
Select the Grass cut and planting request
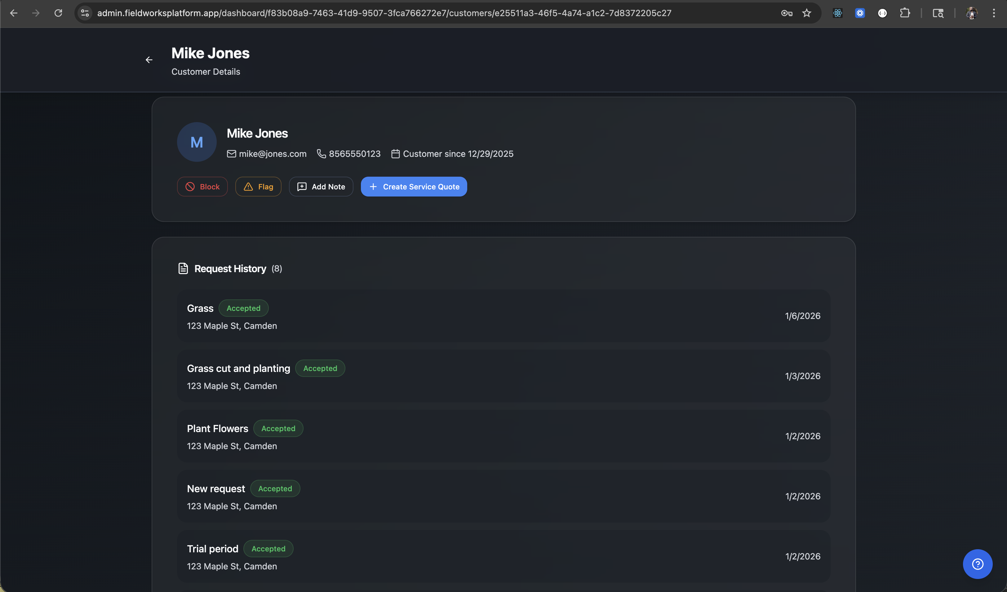click(503, 376)
